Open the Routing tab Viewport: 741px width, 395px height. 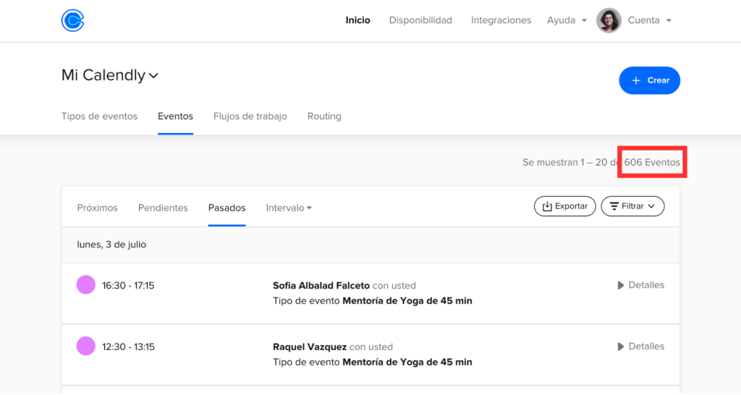[x=324, y=116]
